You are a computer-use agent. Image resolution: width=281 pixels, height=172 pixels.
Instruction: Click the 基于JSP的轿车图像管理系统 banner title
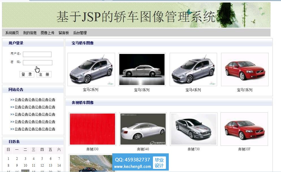(x=136, y=16)
